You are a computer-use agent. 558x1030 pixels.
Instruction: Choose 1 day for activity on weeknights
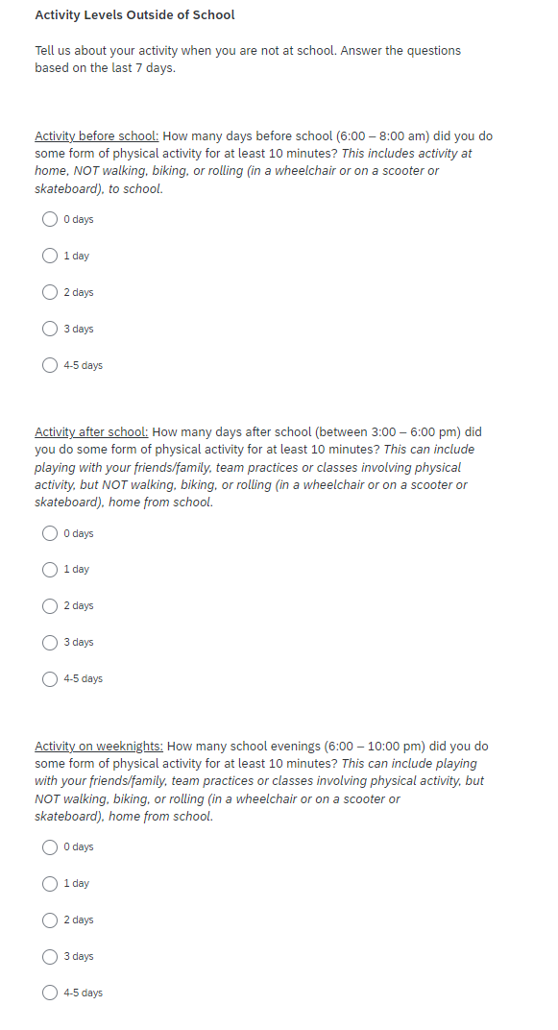coord(50,884)
